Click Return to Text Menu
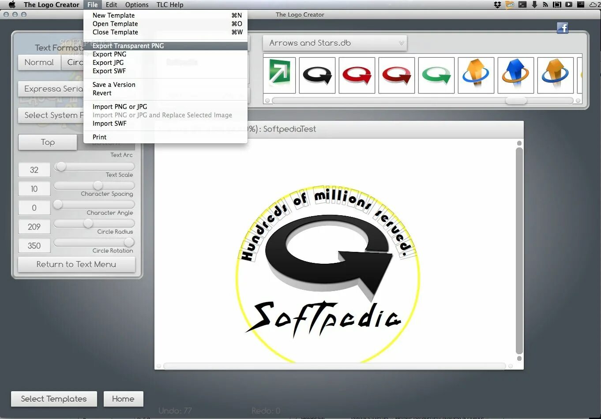The height and width of the screenshot is (419, 601). [76, 265]
